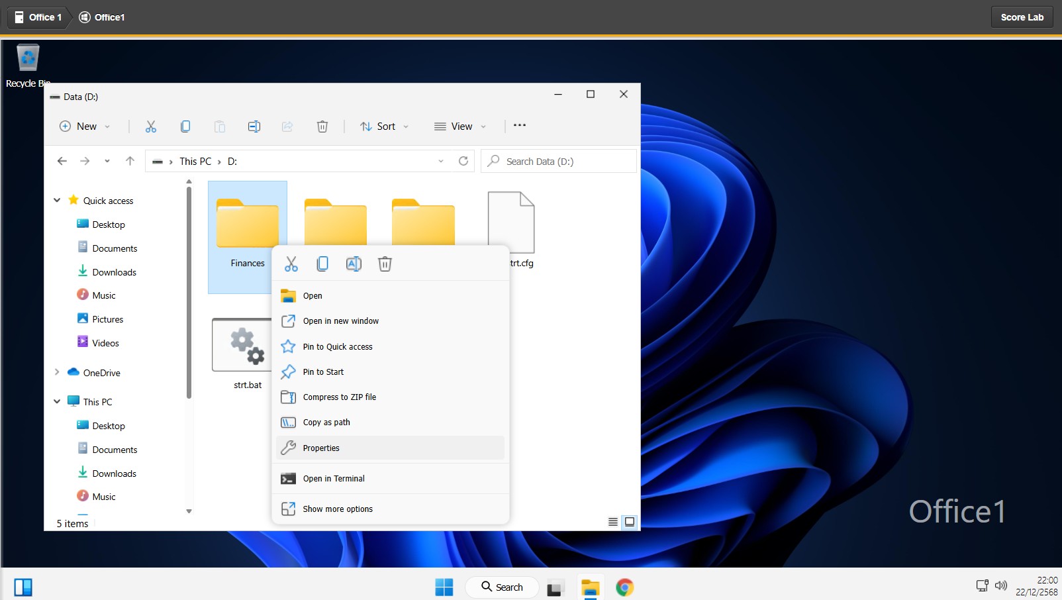The image size is (1062, 600).
Task: Click the Up directory arrow
Action: pyautogui.click(x=130, y=161)
